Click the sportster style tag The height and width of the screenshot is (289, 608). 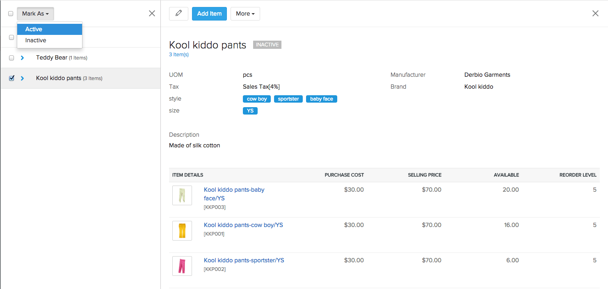click(288, 99)
